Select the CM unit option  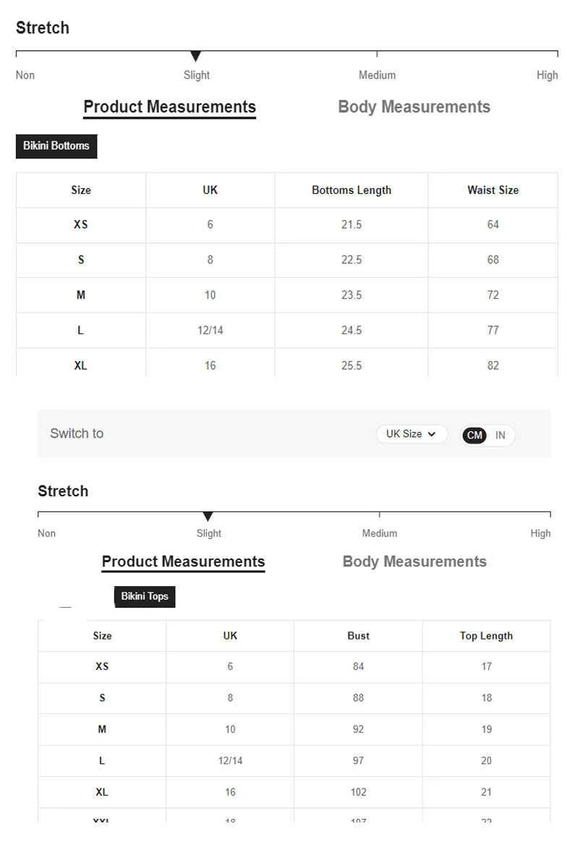(474, 436)
